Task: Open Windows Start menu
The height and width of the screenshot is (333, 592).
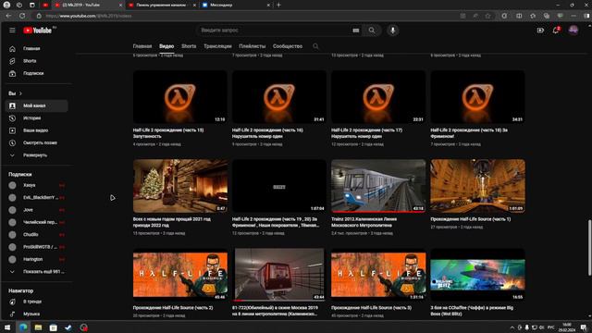Action: tap(7, 327)
